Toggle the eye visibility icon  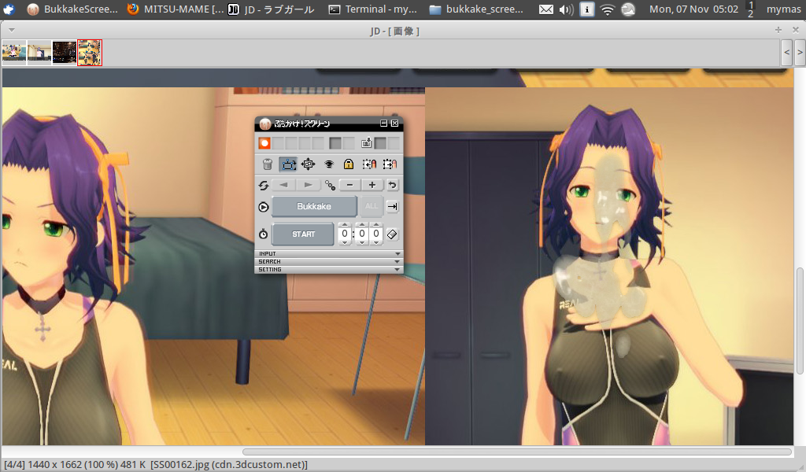329,164
